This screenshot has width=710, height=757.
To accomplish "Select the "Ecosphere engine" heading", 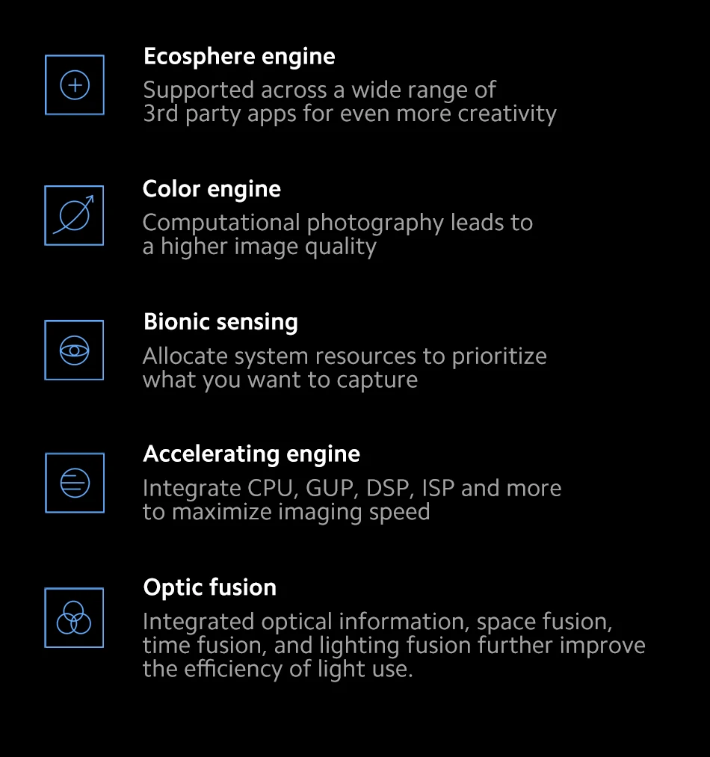I will [x=239, y=57].
